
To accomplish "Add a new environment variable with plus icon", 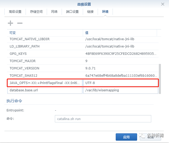I will pos(10,23).
